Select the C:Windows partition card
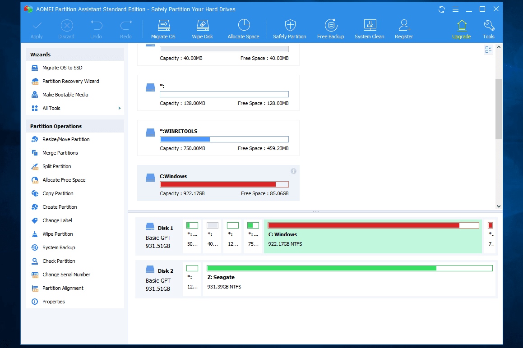 coord(218,183)
